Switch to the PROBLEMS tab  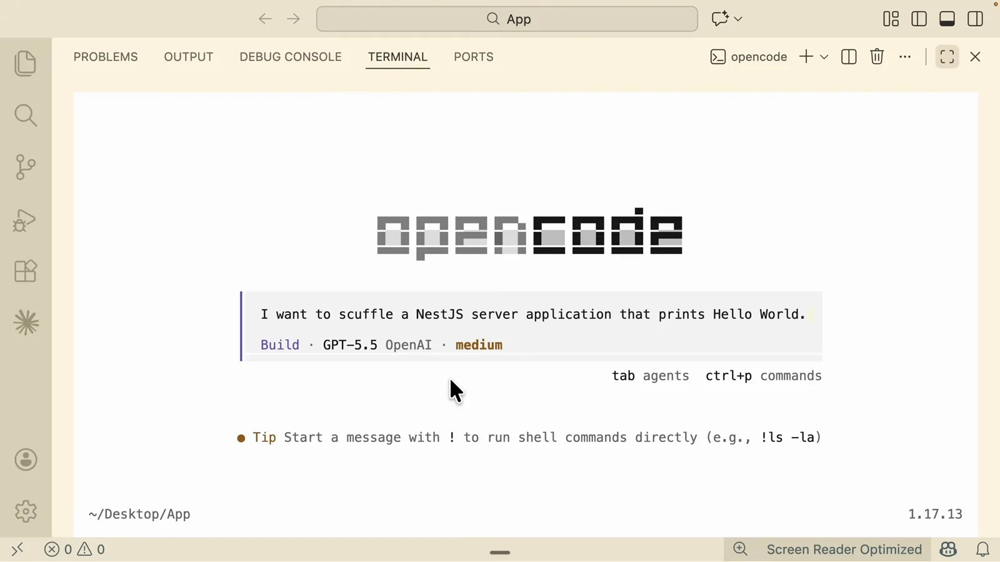[106, 57]
